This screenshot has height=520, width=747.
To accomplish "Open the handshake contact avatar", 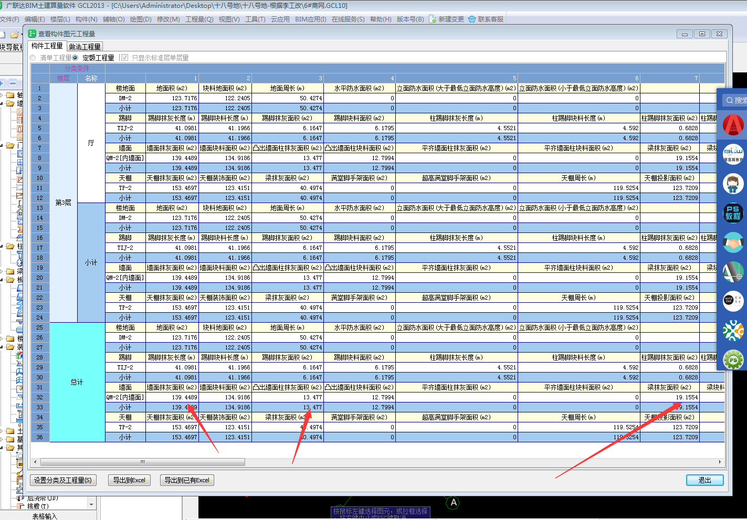I will (x=733, y=242).
